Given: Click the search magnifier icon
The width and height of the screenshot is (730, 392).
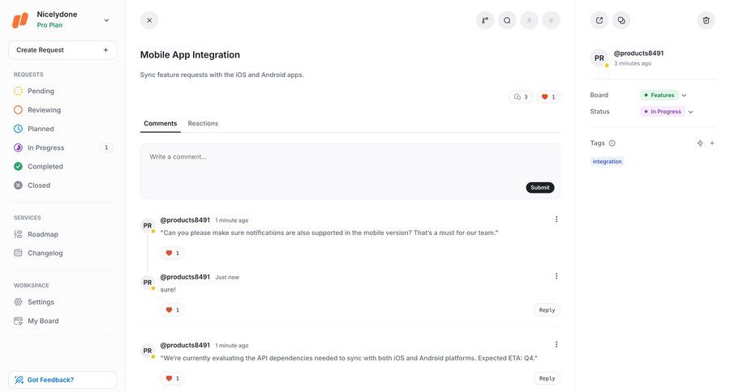Looking at the screenshot, I should click(507, 20).
